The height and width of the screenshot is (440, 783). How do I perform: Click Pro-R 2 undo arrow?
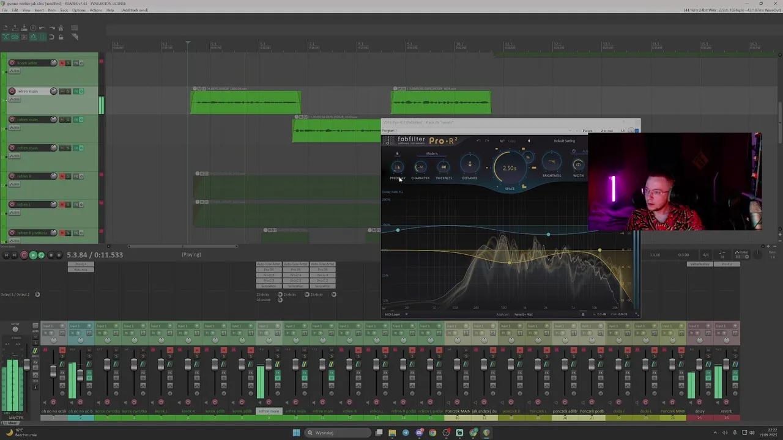pyautogui.click(x=478, y=141)
